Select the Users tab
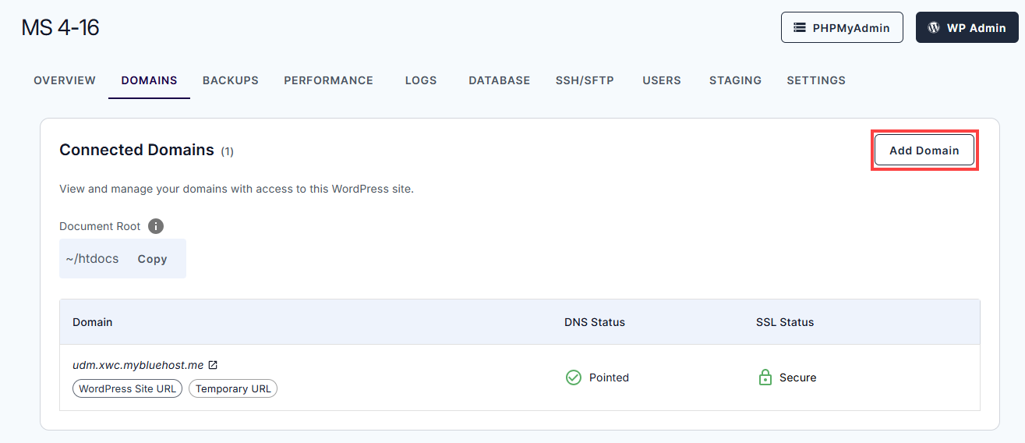 click(x=662, y=80)
